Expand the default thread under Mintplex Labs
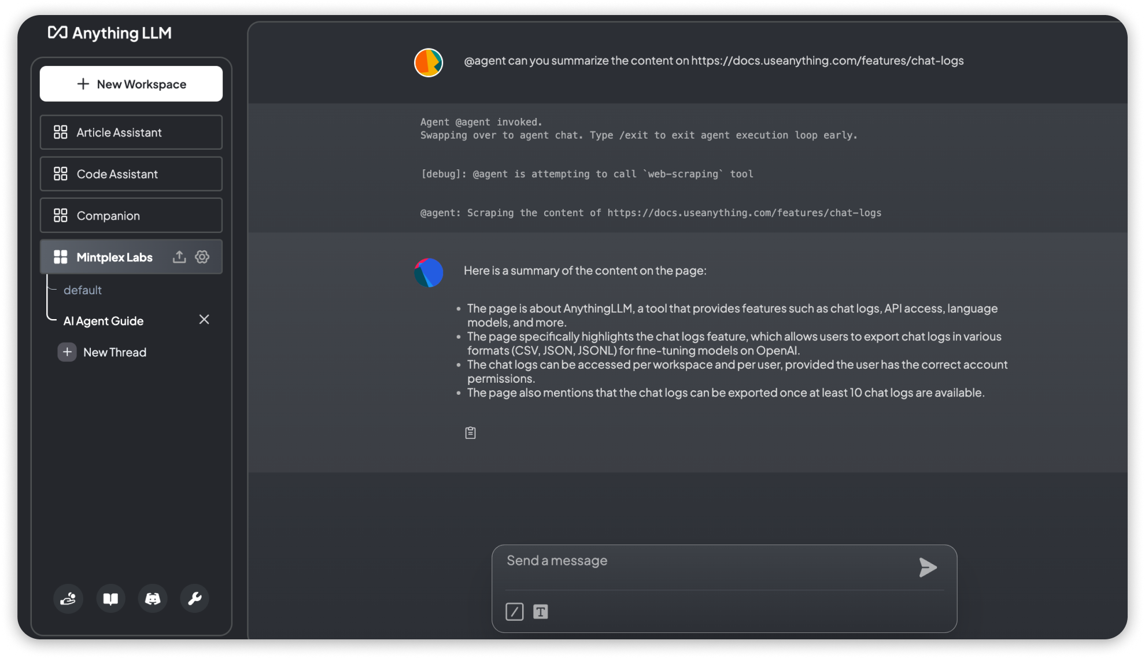The width and height of the screenshot is (1145, 659). pos(82,290)
